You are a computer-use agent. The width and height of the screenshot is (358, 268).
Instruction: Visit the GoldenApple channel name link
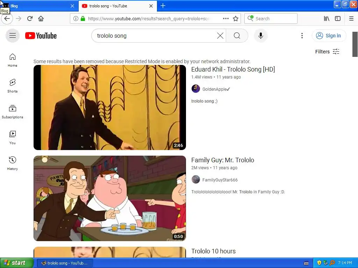(214, 89)
